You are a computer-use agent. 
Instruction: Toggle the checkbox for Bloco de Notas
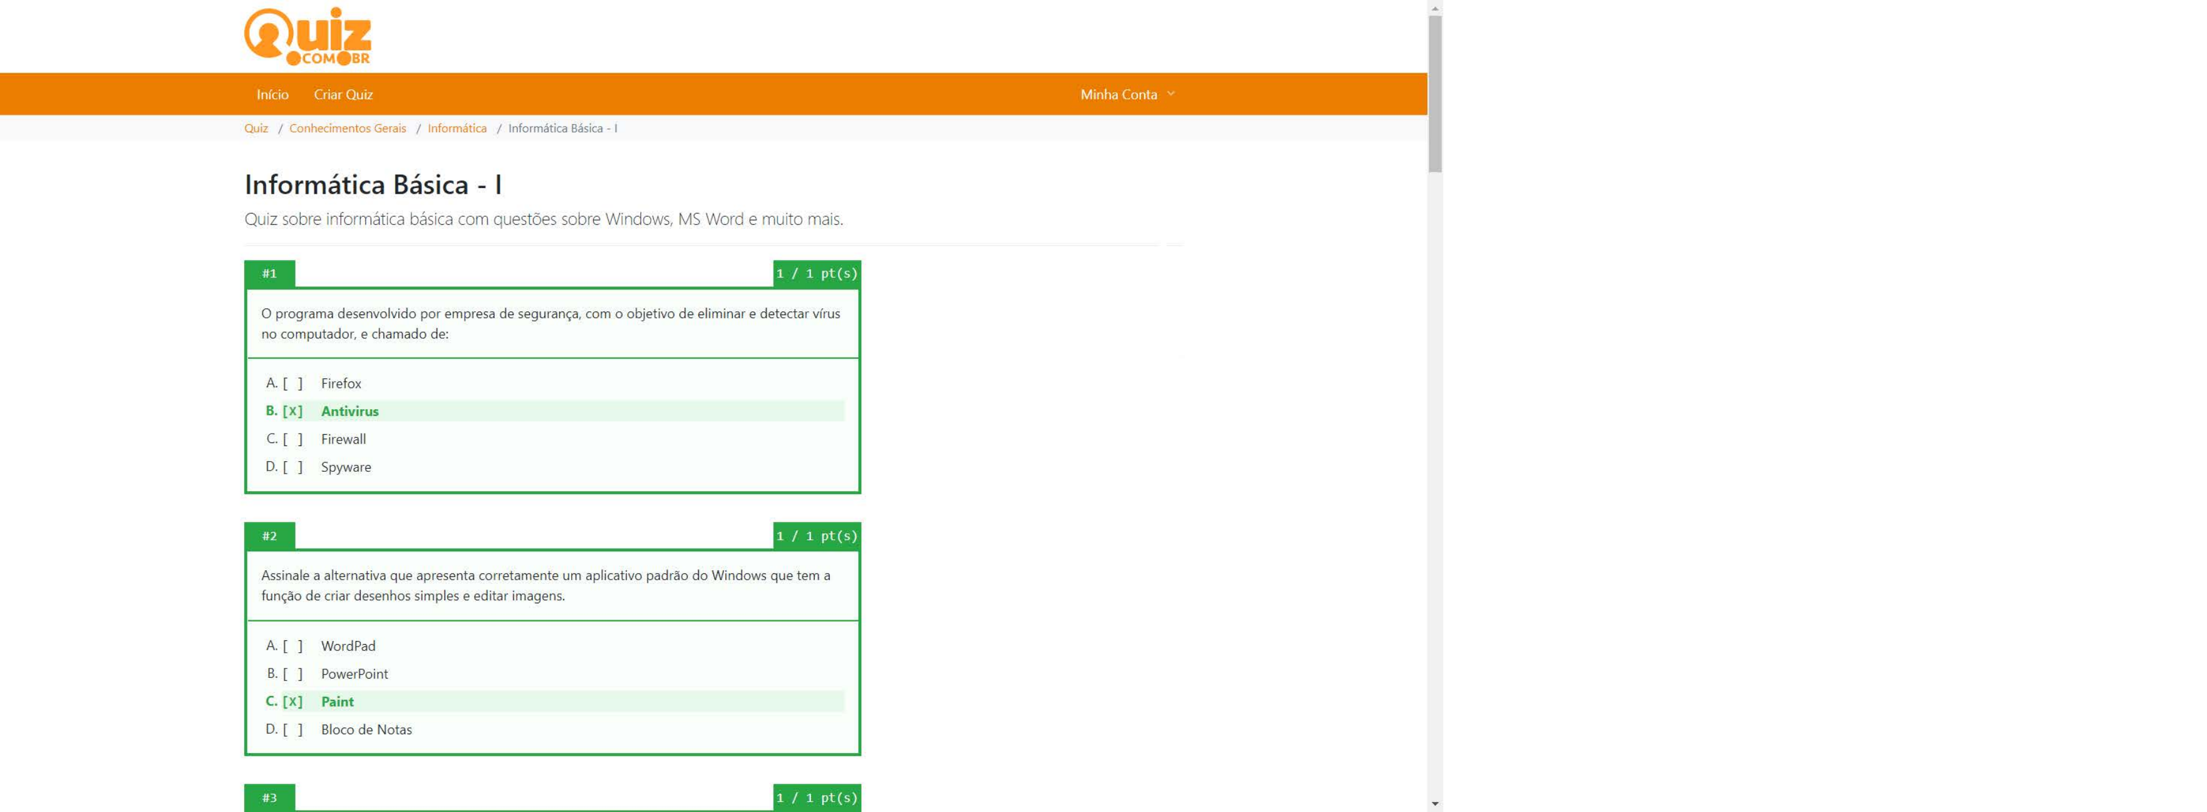pos(293,729)
